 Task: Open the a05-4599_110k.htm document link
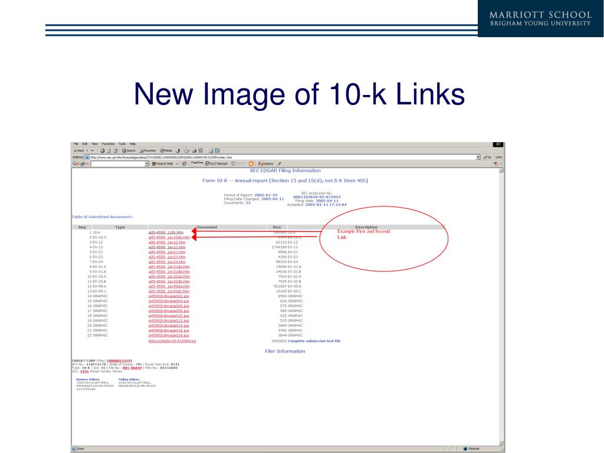pyautogui.click(x=166, y=232)
